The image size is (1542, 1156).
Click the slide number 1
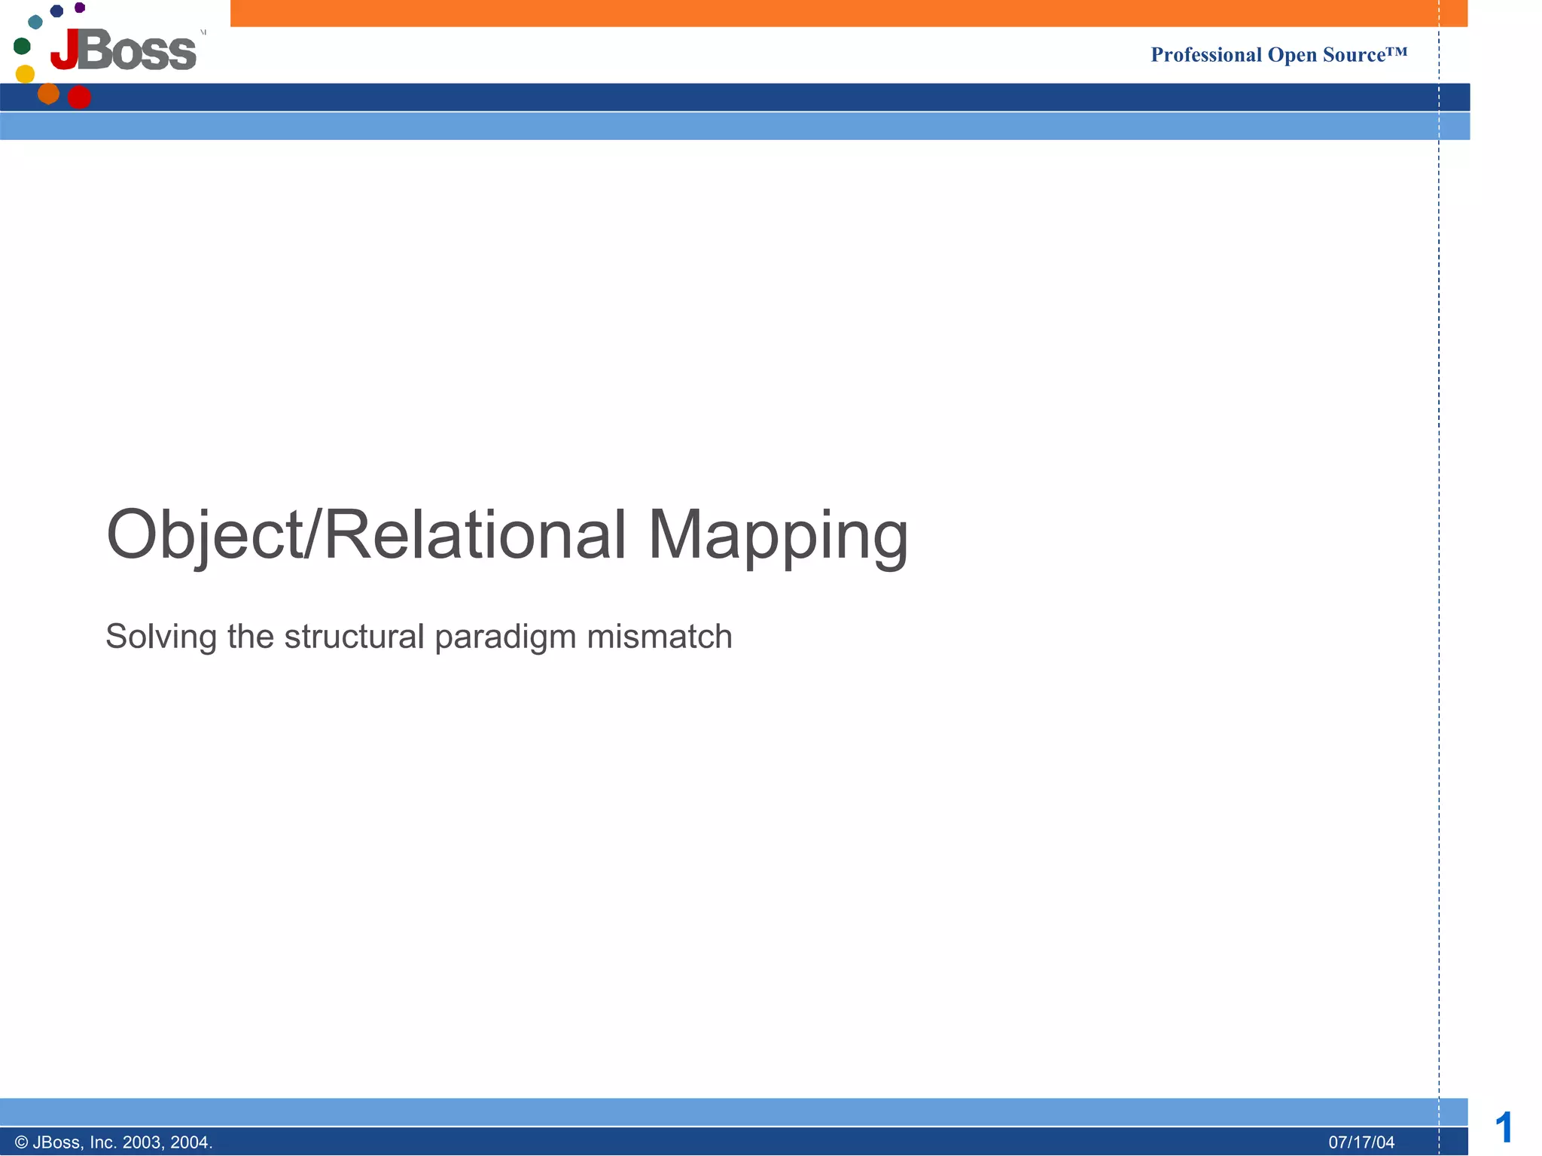[x=1504, y=1127]
